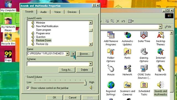
Task: Click the speaker icon in Sound Volume
Action: (92, 87)
